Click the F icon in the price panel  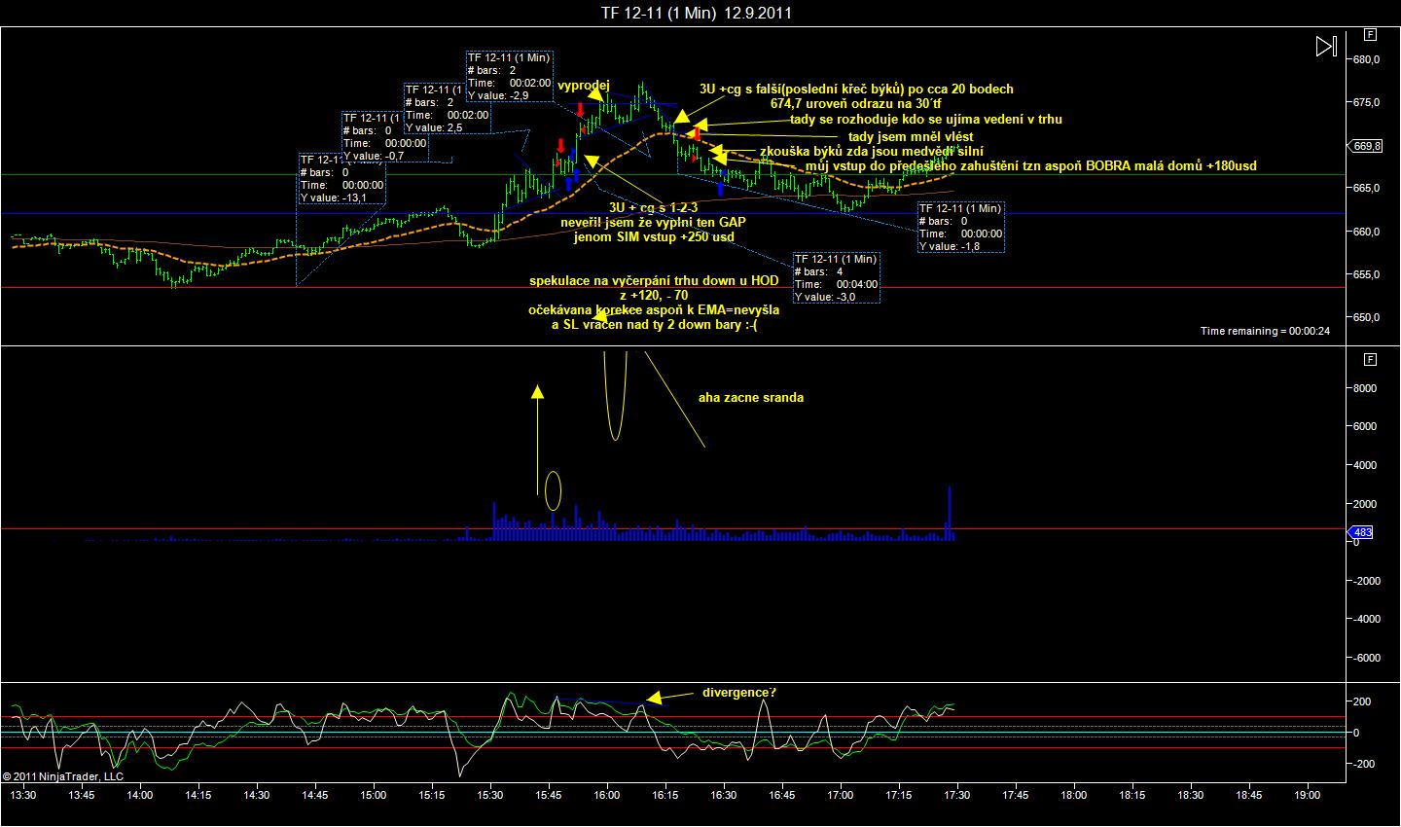click(1370, 34)
